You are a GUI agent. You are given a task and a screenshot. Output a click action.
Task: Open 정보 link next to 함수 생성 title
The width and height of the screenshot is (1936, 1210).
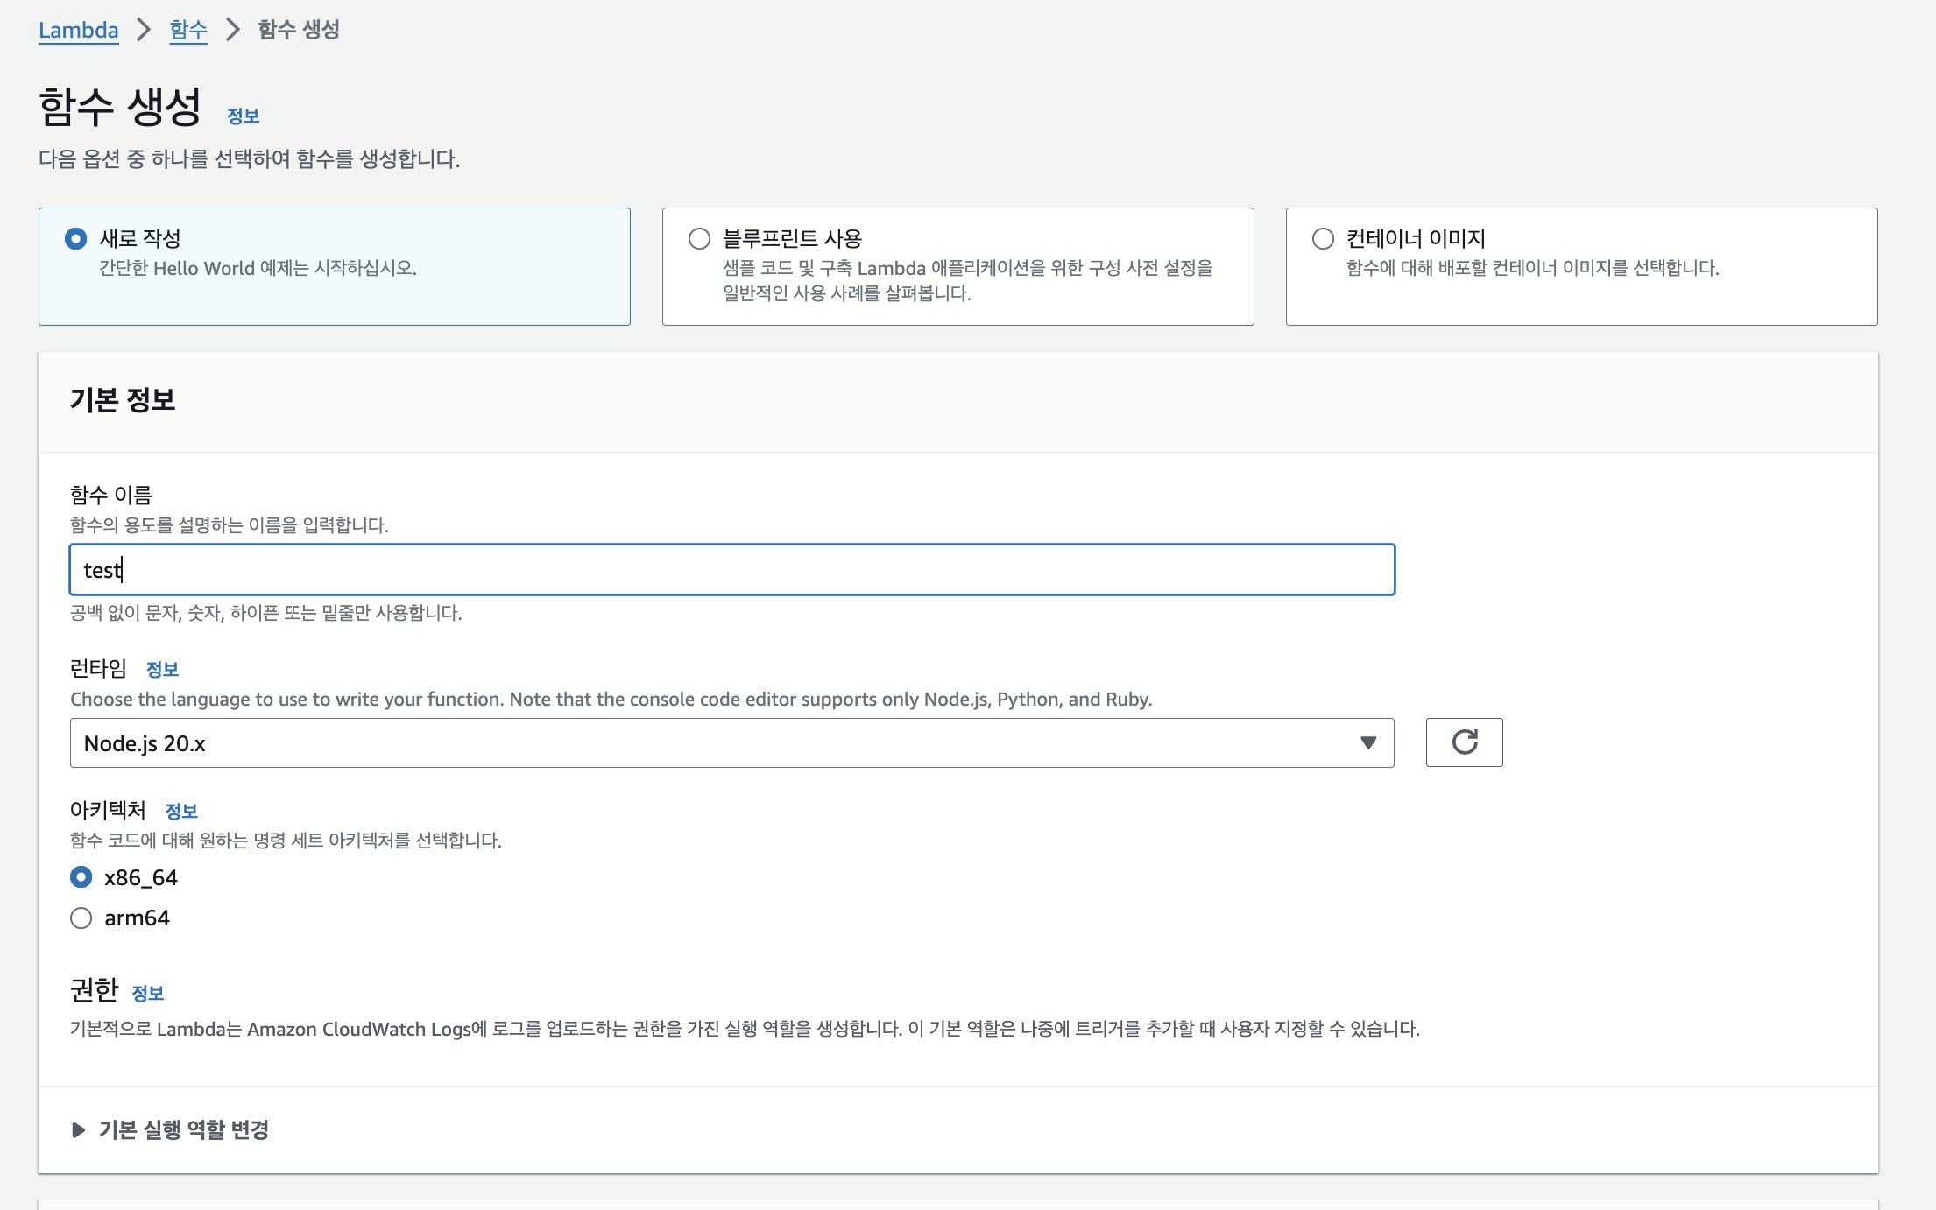tap(243, 116)
